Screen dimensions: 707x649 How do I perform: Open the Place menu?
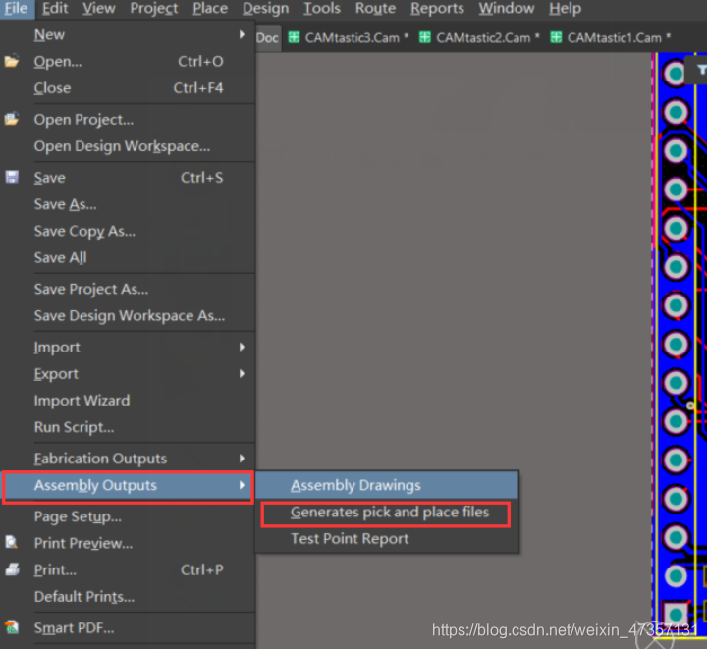tap(210, 8)
